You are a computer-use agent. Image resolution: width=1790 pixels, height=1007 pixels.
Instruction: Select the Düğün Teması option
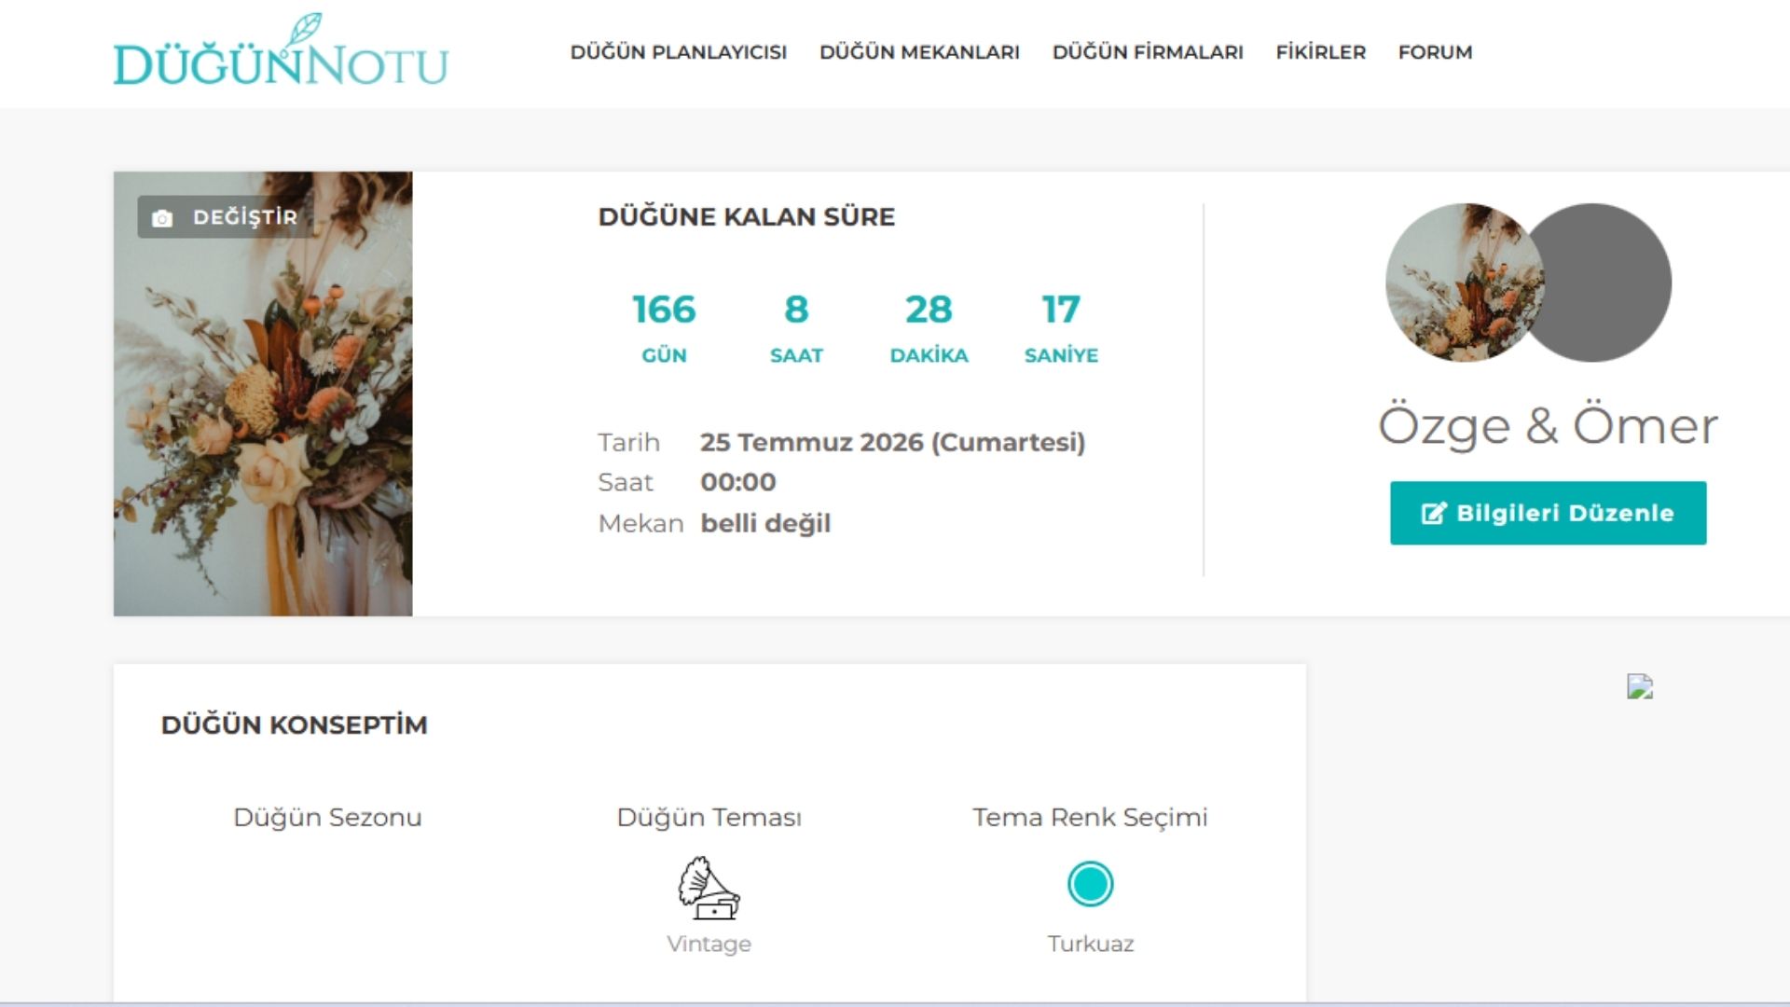tap(709, 818)
